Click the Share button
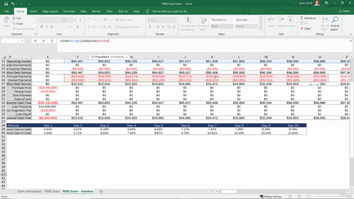The image size is (354, 199). click(344, 11)
